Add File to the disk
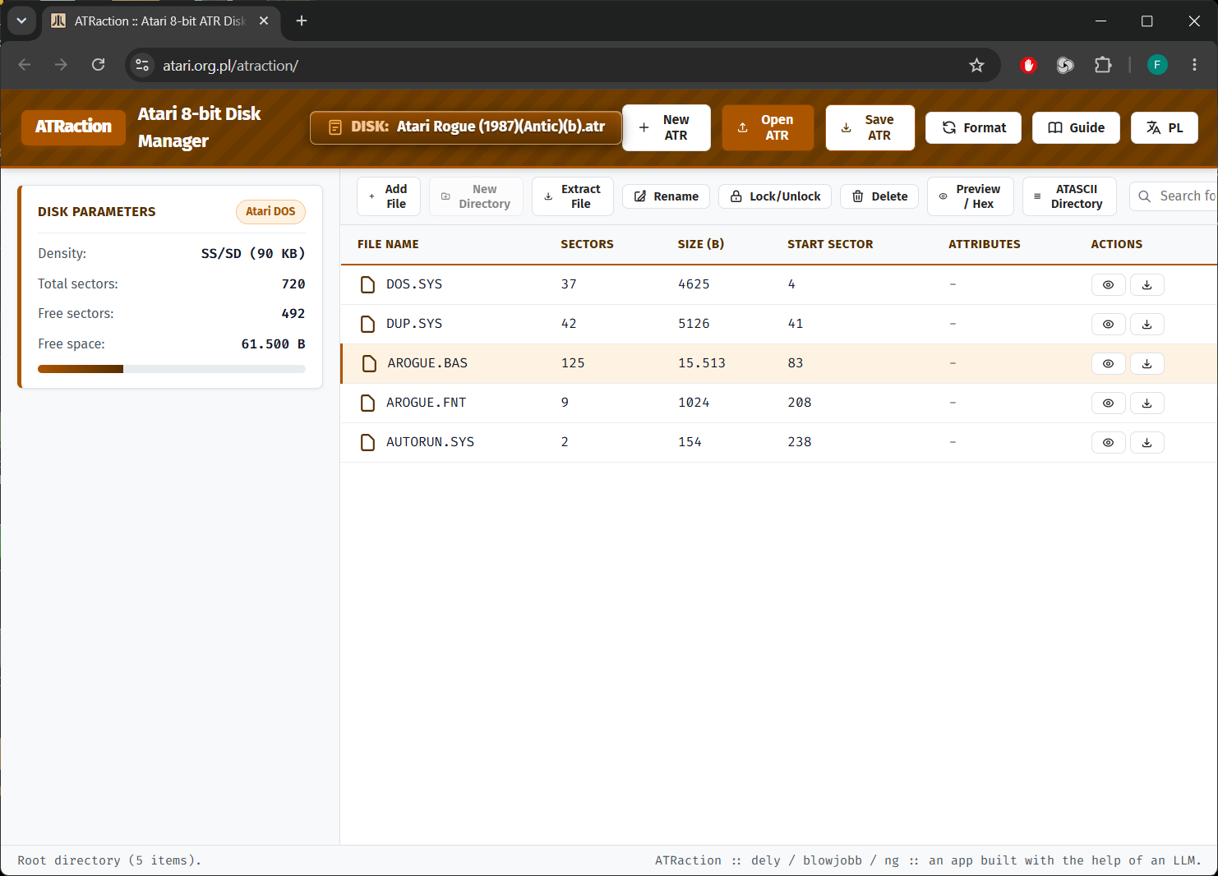The width and height of the screenshot is (1218, 876). [x=389, y=196]
